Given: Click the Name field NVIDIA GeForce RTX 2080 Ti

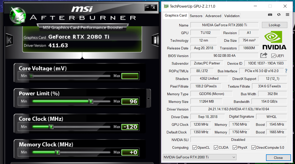Looking at the screenshot, I should 225,25.
